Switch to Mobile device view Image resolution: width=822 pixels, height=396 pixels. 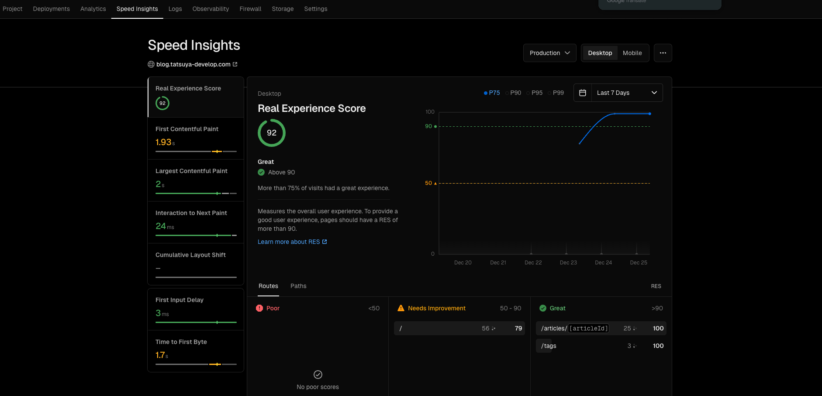pyautogui.click(x=632, y=53)
